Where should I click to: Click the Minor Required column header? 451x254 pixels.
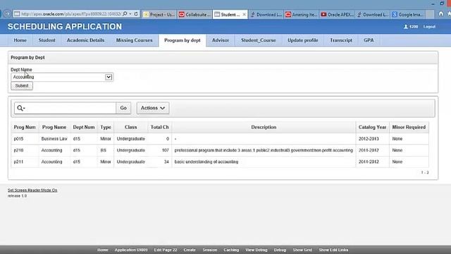pos(409,127)
